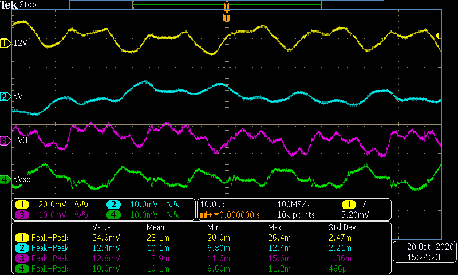The height and width of the screenshot is (275, 458).
Task: Click the 24.8mV channel 1 peak-peak value
Action: point(106,238)
